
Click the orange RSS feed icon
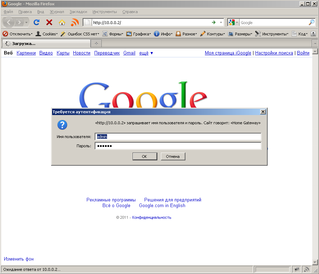[x=75, y=22]
